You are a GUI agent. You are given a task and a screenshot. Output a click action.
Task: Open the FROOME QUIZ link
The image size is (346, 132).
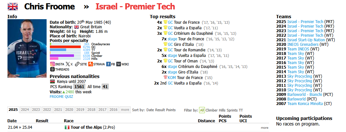tap(61, 97)
